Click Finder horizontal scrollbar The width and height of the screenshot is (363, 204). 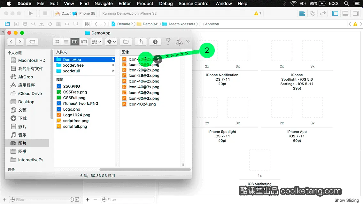[x=145, y=170]
